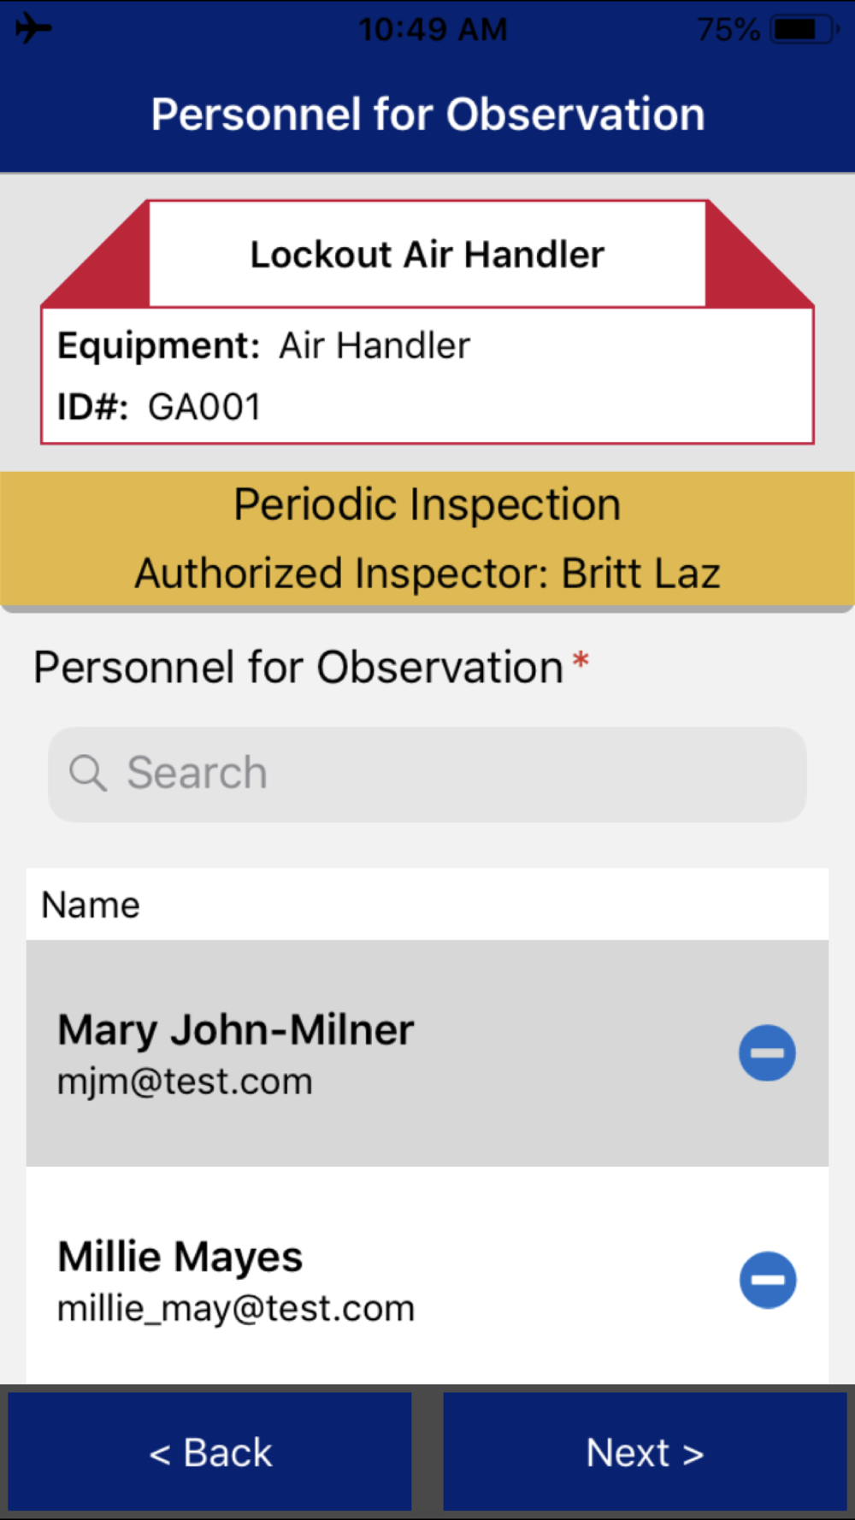Tap the Lockout Air Handler title tab
This screenshot has width=855, height=1520.
pyautogui.click(x=427, y=255)
